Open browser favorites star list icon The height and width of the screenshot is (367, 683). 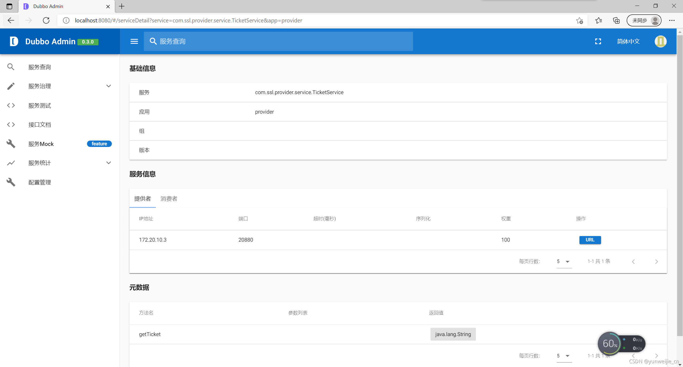click(x=598, y=21)
